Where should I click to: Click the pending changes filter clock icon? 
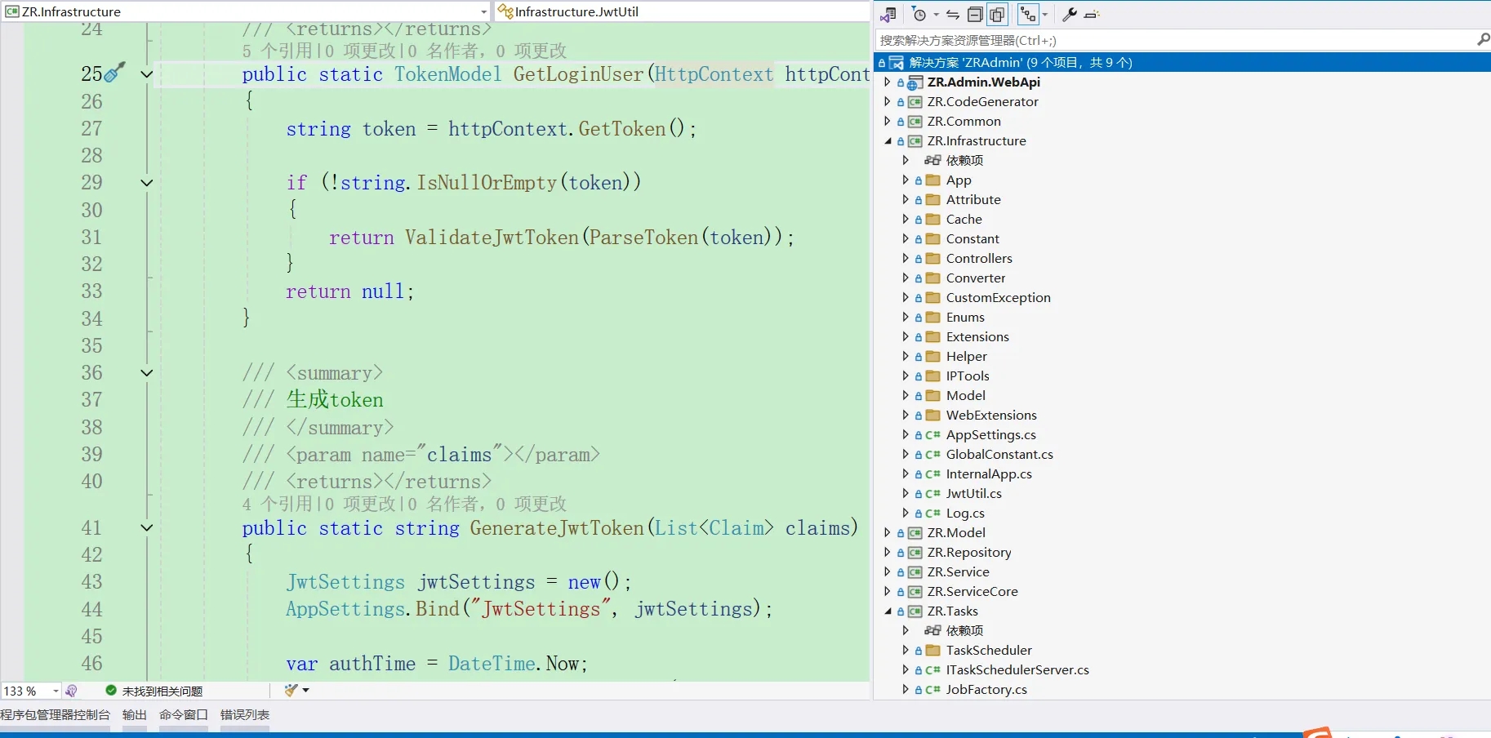click(x=919, y=14)
